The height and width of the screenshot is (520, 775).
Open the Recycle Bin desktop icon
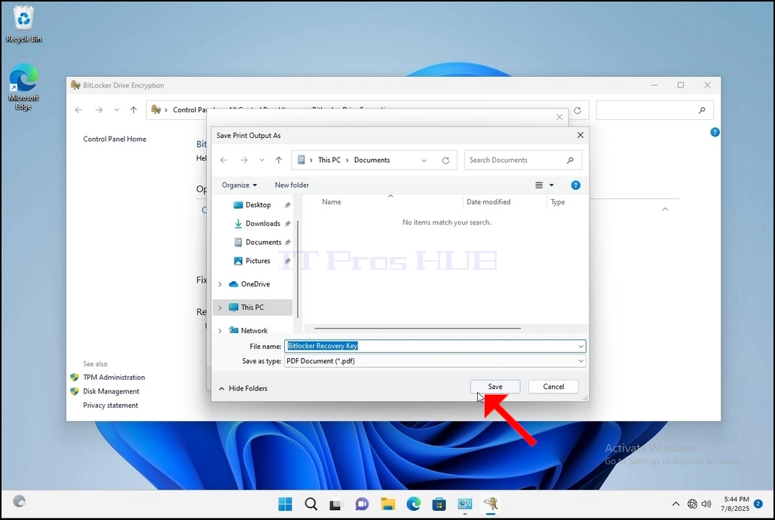click(23, 23)
